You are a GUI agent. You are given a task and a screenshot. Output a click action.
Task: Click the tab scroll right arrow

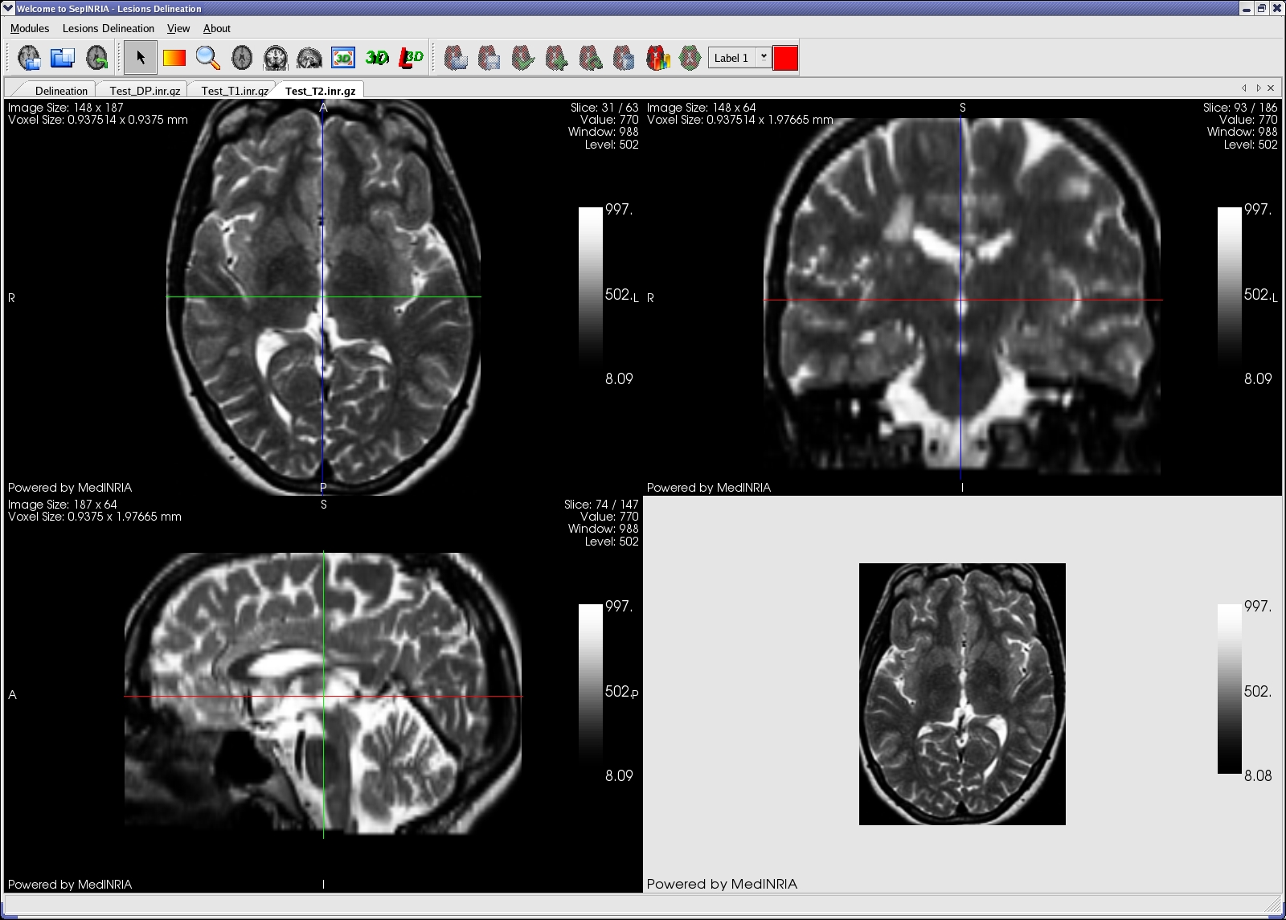(x=1258, y=88)
